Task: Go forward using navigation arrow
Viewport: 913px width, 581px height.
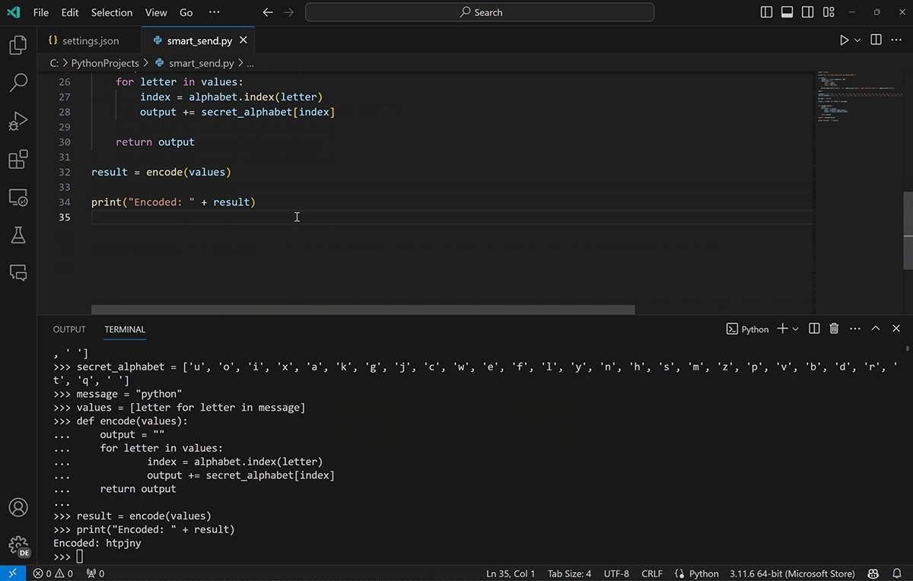Action: [x=288, y=12]
